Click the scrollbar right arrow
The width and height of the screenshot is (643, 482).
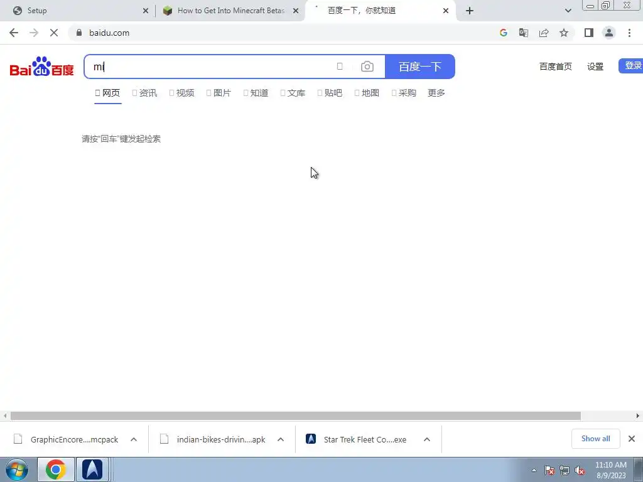pos(638,416)
